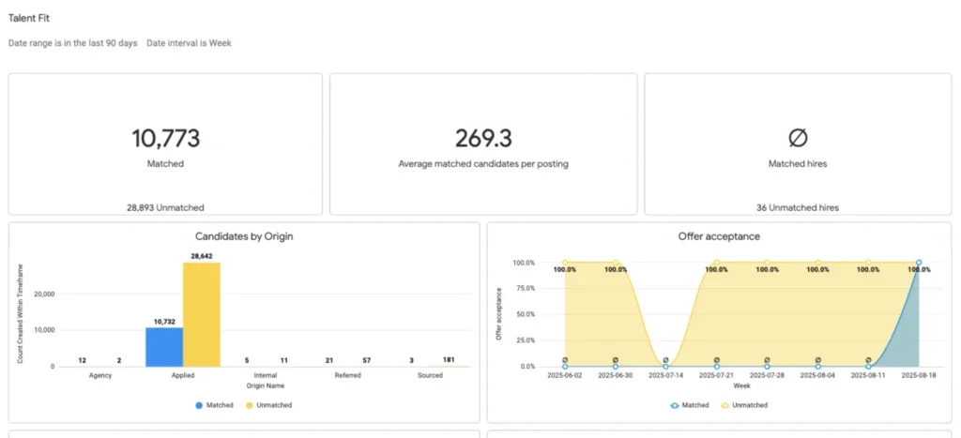Hide Unmatched series via Offer acceptance legend label
Viewport: 961px width, 438px height.
pos(749,405)
